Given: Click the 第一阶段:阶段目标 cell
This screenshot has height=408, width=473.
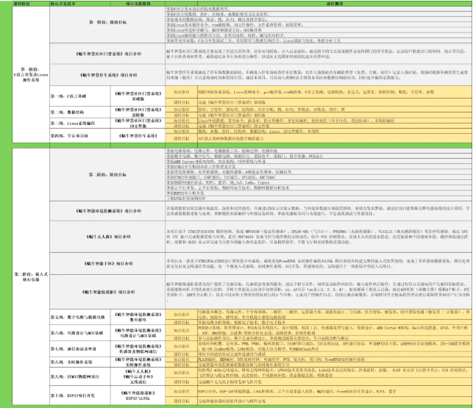Looking at the screenshot, I should pyautogui.click(x=107, y=25).
